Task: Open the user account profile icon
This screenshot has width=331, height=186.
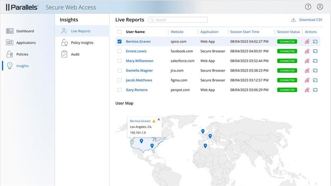Action: [x=320, y=7]
